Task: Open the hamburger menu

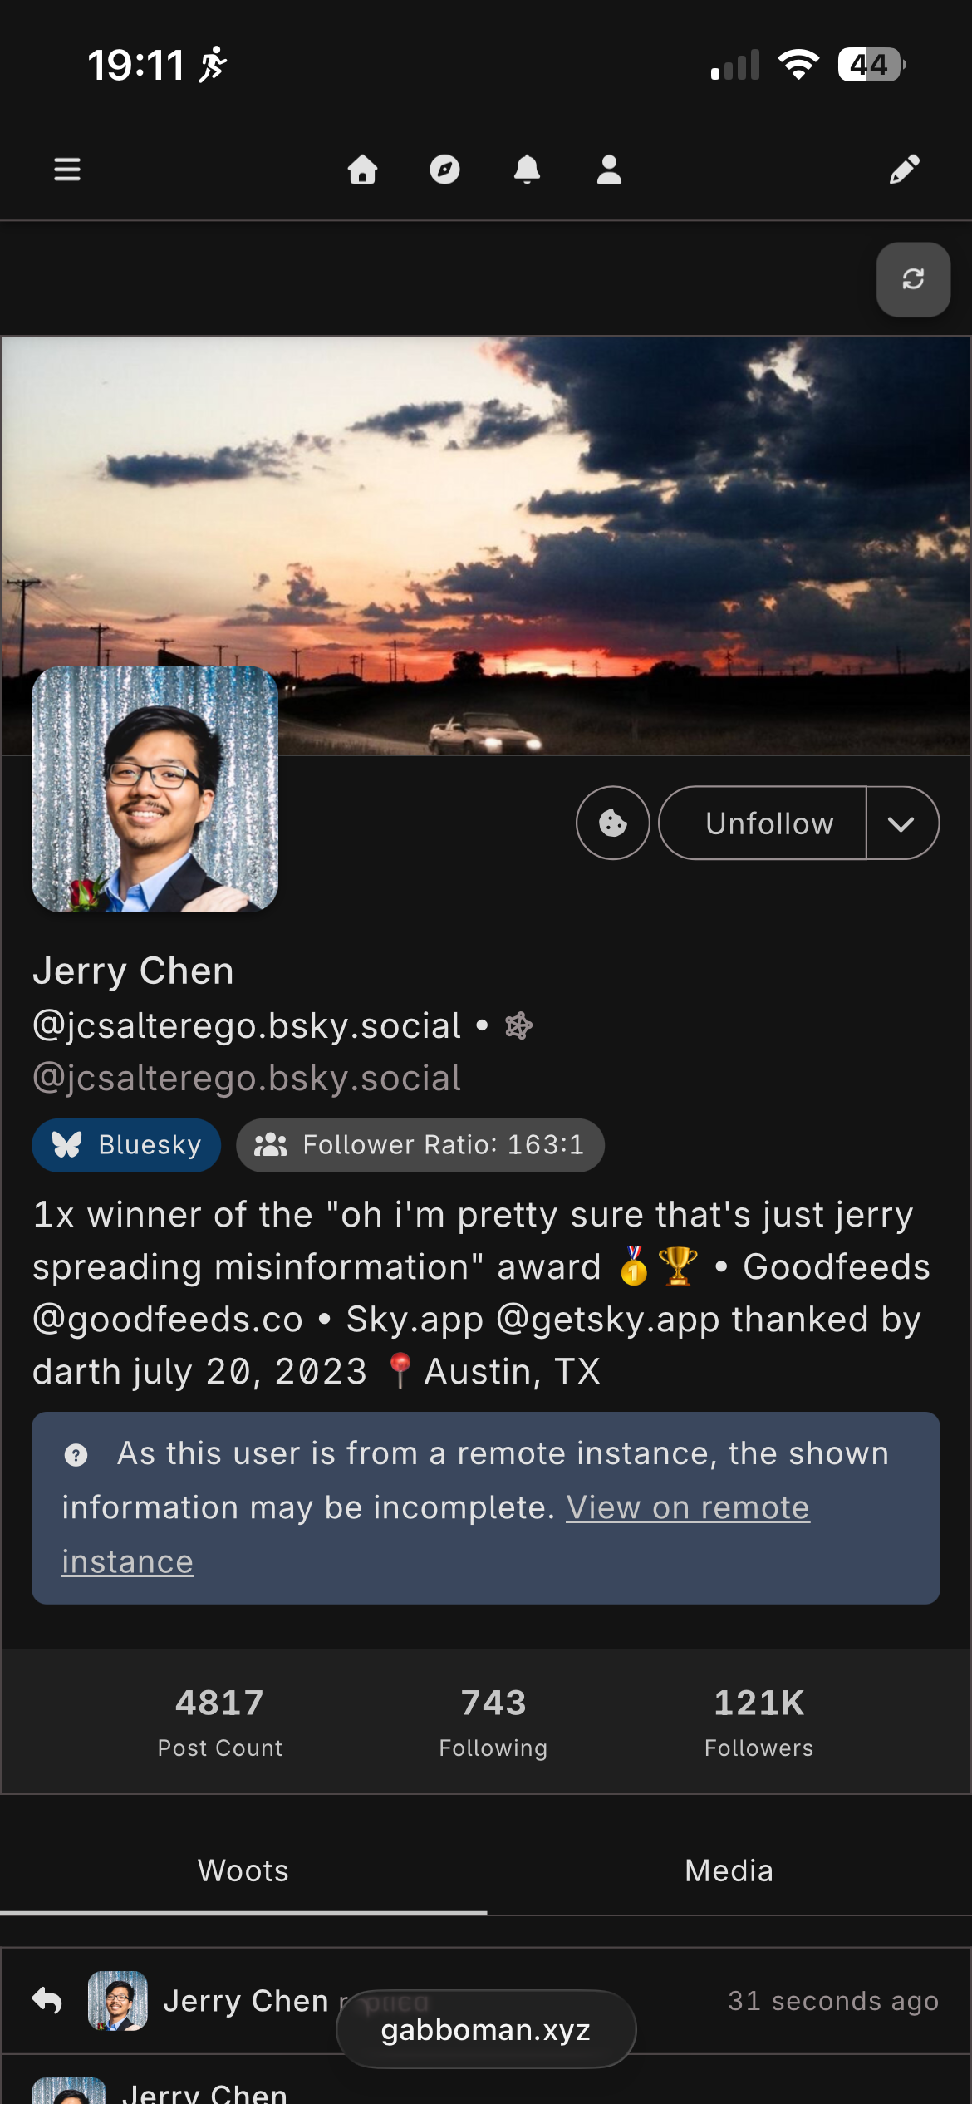Action: coord(67,170)
